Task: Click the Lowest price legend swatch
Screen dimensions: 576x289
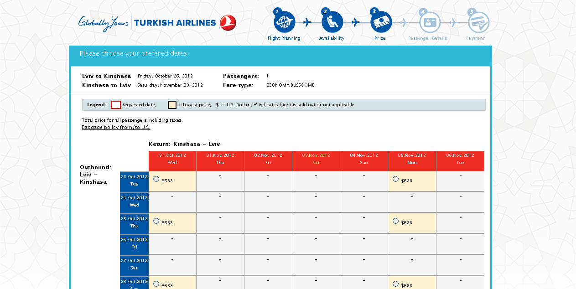Action: pos(172,105)
